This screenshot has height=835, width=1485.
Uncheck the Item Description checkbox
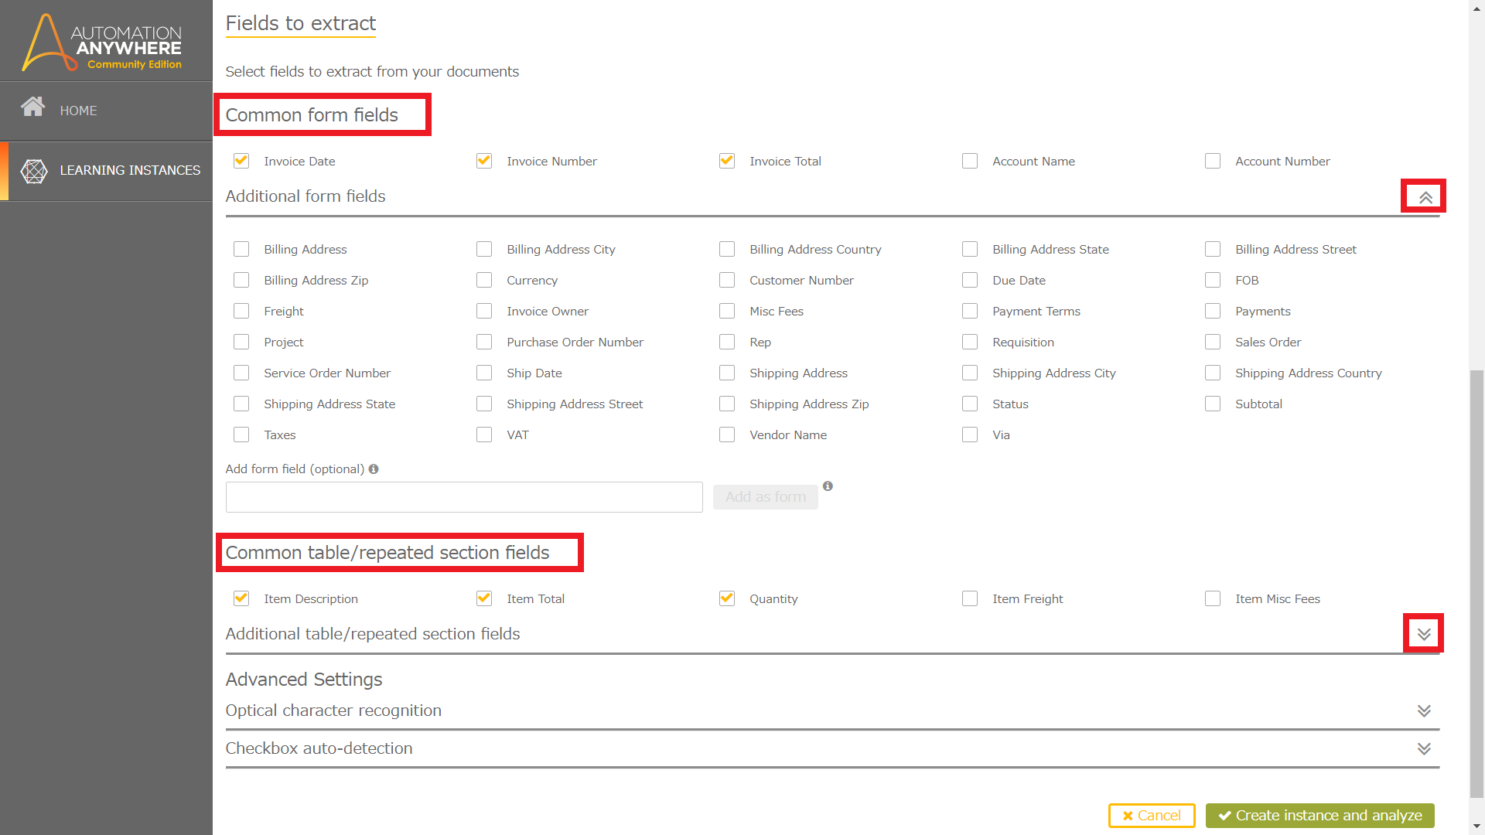241,598
